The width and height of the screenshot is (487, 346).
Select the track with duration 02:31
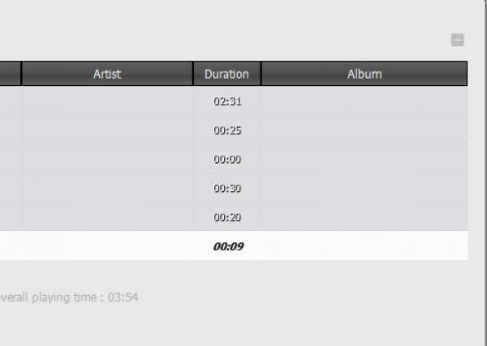coord(227,101)
